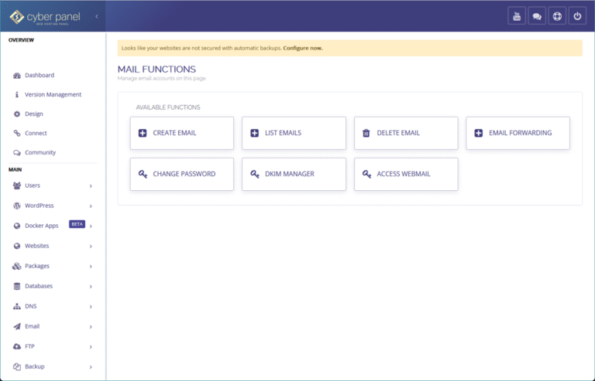Expand the FTP submenu chevron
The image size is (595, 381).
pos(91,346)
